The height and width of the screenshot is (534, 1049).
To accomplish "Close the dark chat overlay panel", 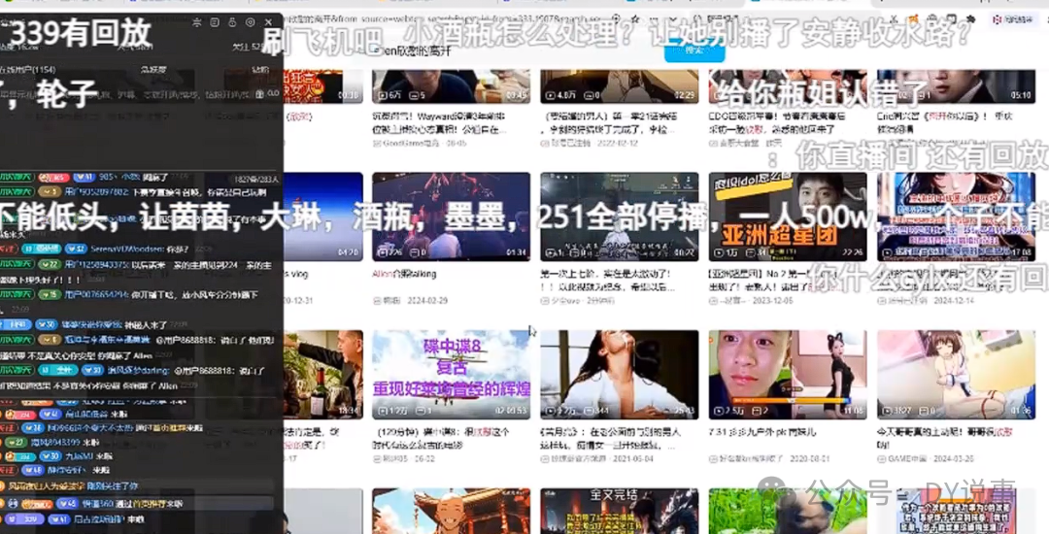I will [268, 22].
